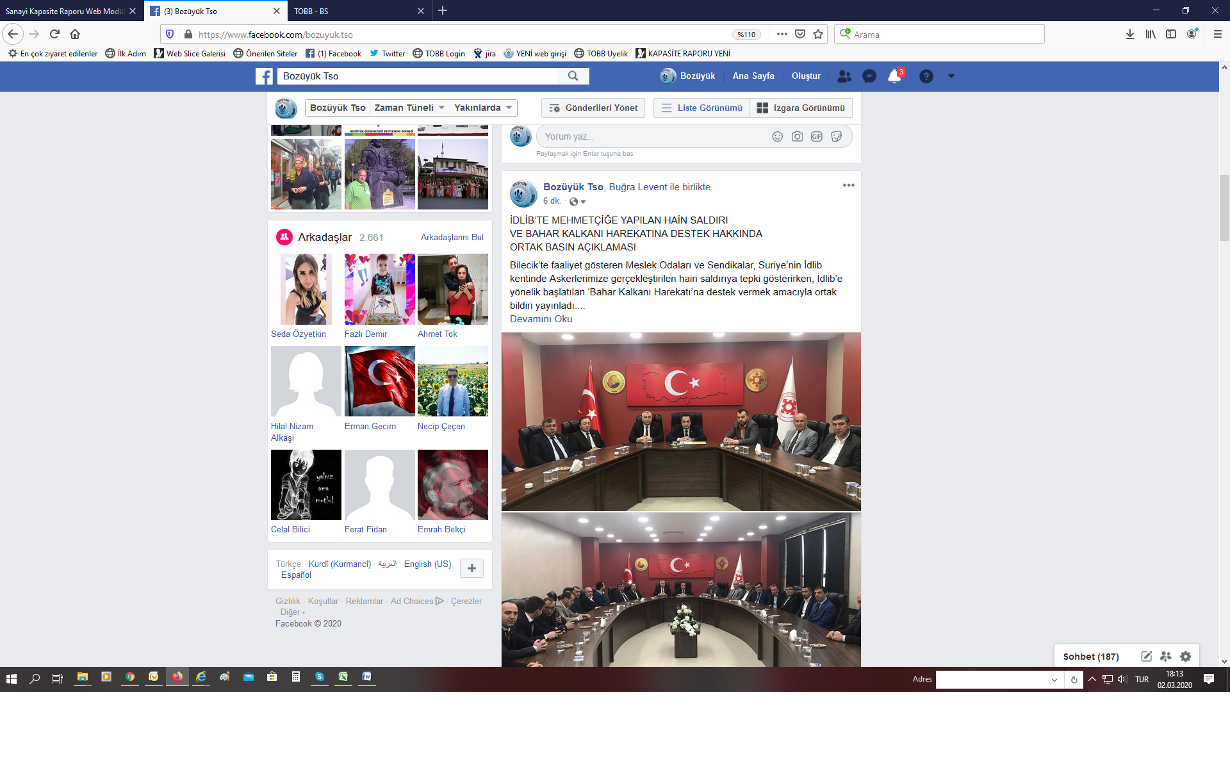Expand the Diğer footer menu
This screenshot has width=1230, height=770.
click(x=293, y=612)
